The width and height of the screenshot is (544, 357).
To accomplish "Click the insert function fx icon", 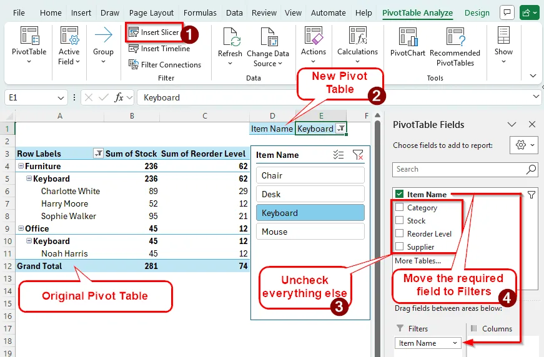I will point(119,98).
